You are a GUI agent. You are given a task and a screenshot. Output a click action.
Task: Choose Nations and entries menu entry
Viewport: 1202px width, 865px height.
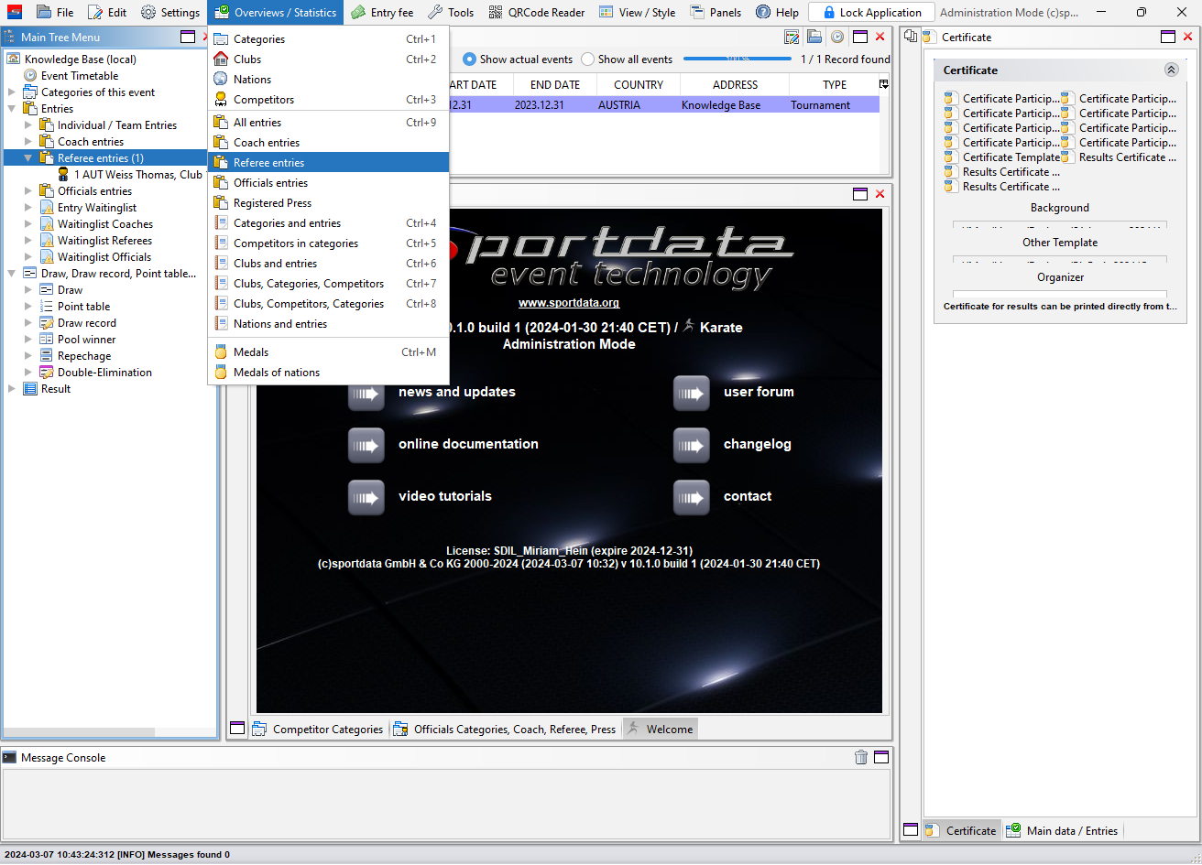(x=328, y=324)
